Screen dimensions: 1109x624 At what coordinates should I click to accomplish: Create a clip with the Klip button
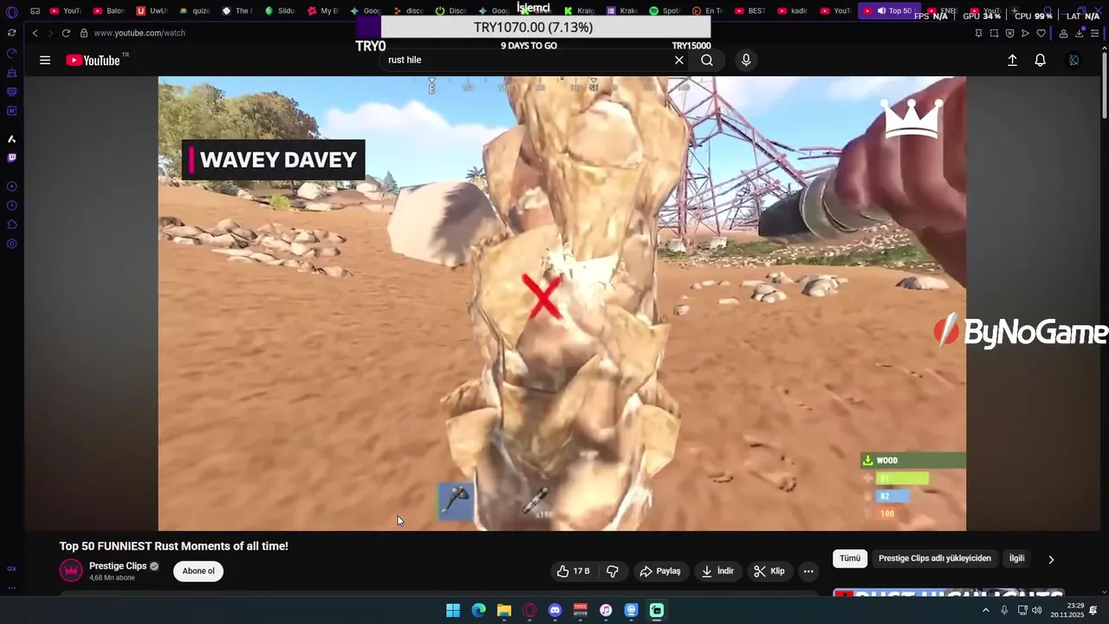tap(769, 571)
